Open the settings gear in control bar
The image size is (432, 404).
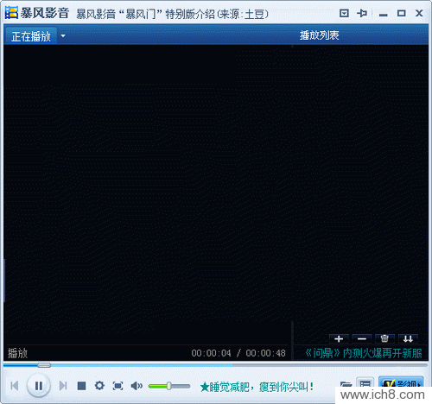99,386
